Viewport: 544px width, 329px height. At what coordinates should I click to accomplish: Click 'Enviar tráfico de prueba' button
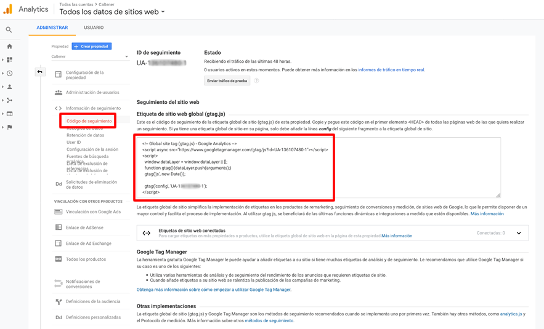coord(227,81)
